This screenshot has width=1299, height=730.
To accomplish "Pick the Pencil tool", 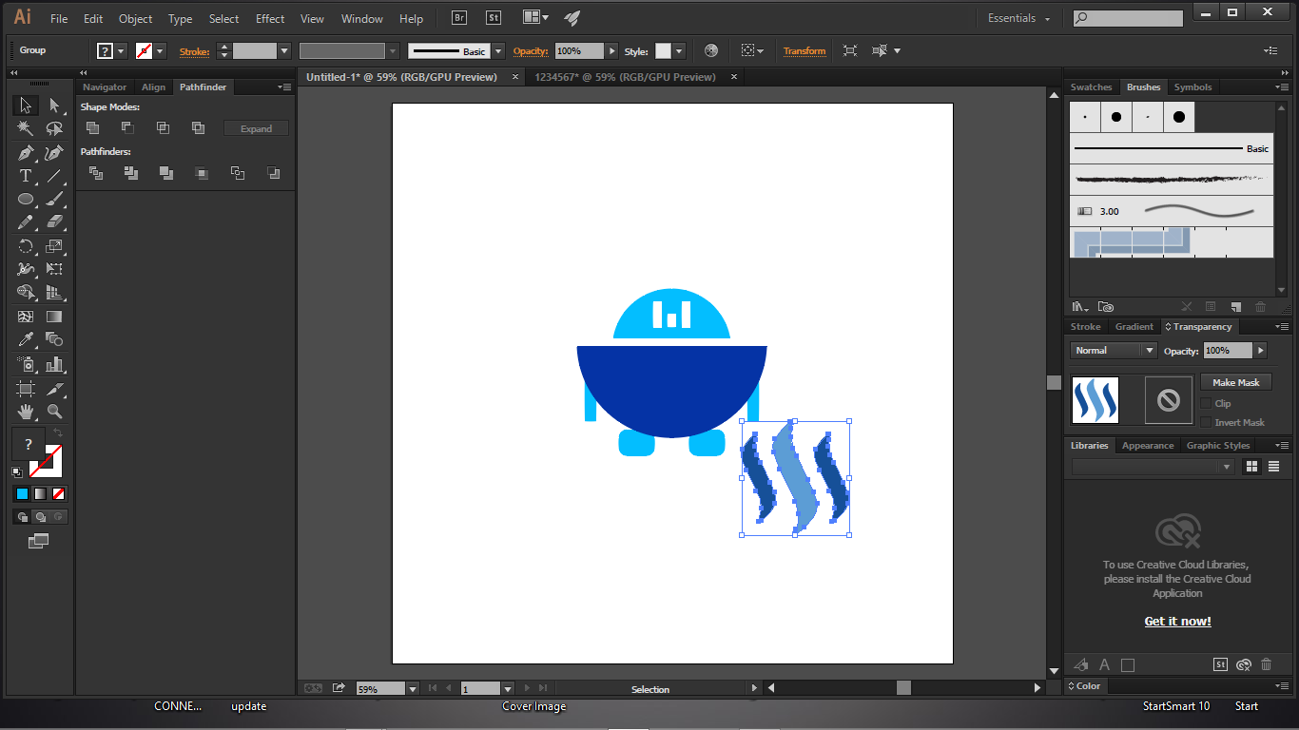I will click(x=26, y=222).
